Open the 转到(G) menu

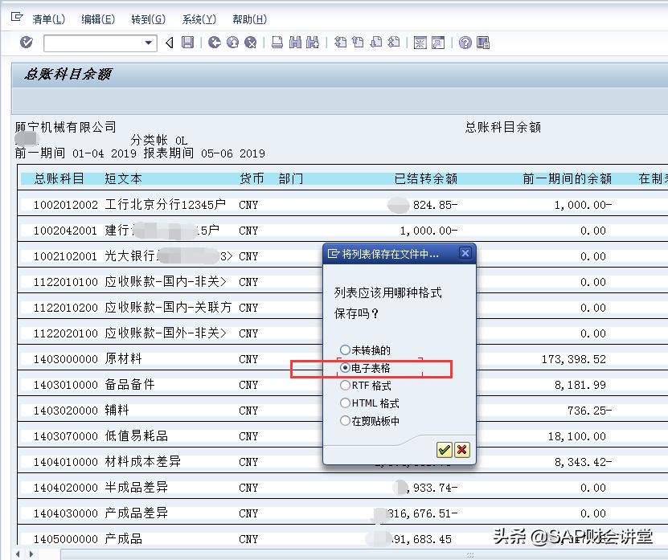click(x=150, y=18)
